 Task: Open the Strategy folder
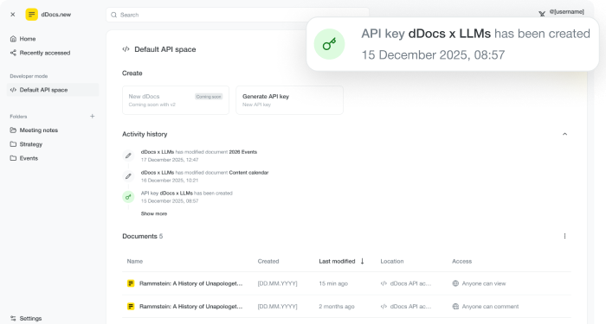click(31, 144)
